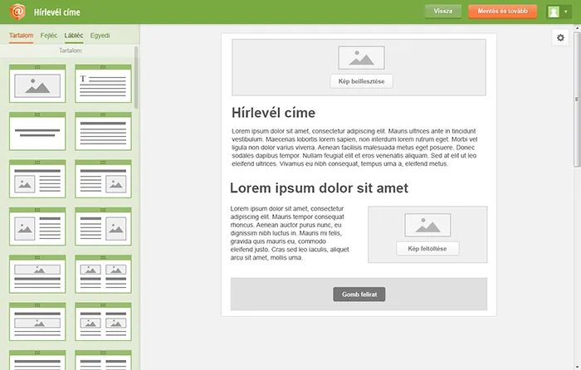Viewport: 581px width, 370px height.
Task: Click the page vertical scrollbar thumb
Action: pos(577,100)
